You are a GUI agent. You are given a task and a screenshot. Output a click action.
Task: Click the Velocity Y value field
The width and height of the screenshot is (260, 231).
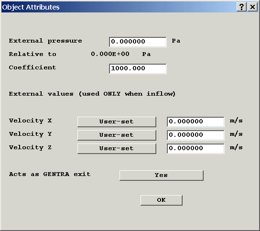tap(195, 135)
